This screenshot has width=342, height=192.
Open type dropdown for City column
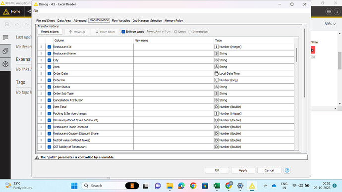(254, 60)
